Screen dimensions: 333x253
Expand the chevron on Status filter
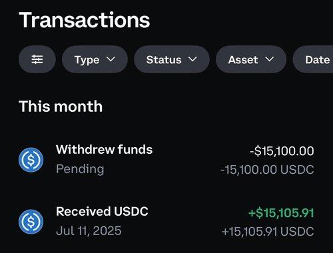tap(192, 59)
